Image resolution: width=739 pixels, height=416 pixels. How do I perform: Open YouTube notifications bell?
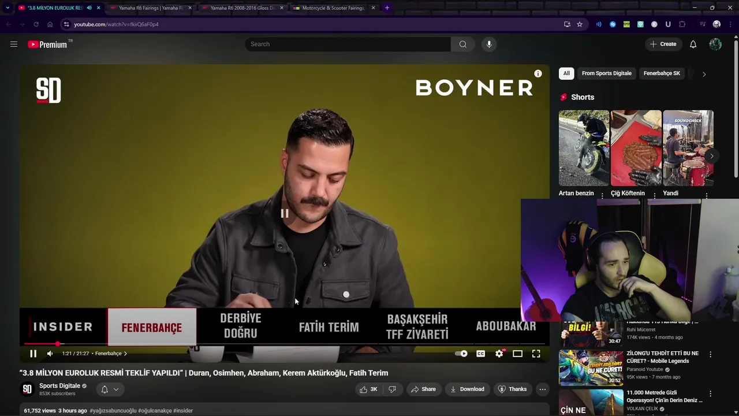pyautogui.click(x=693, y=44)
